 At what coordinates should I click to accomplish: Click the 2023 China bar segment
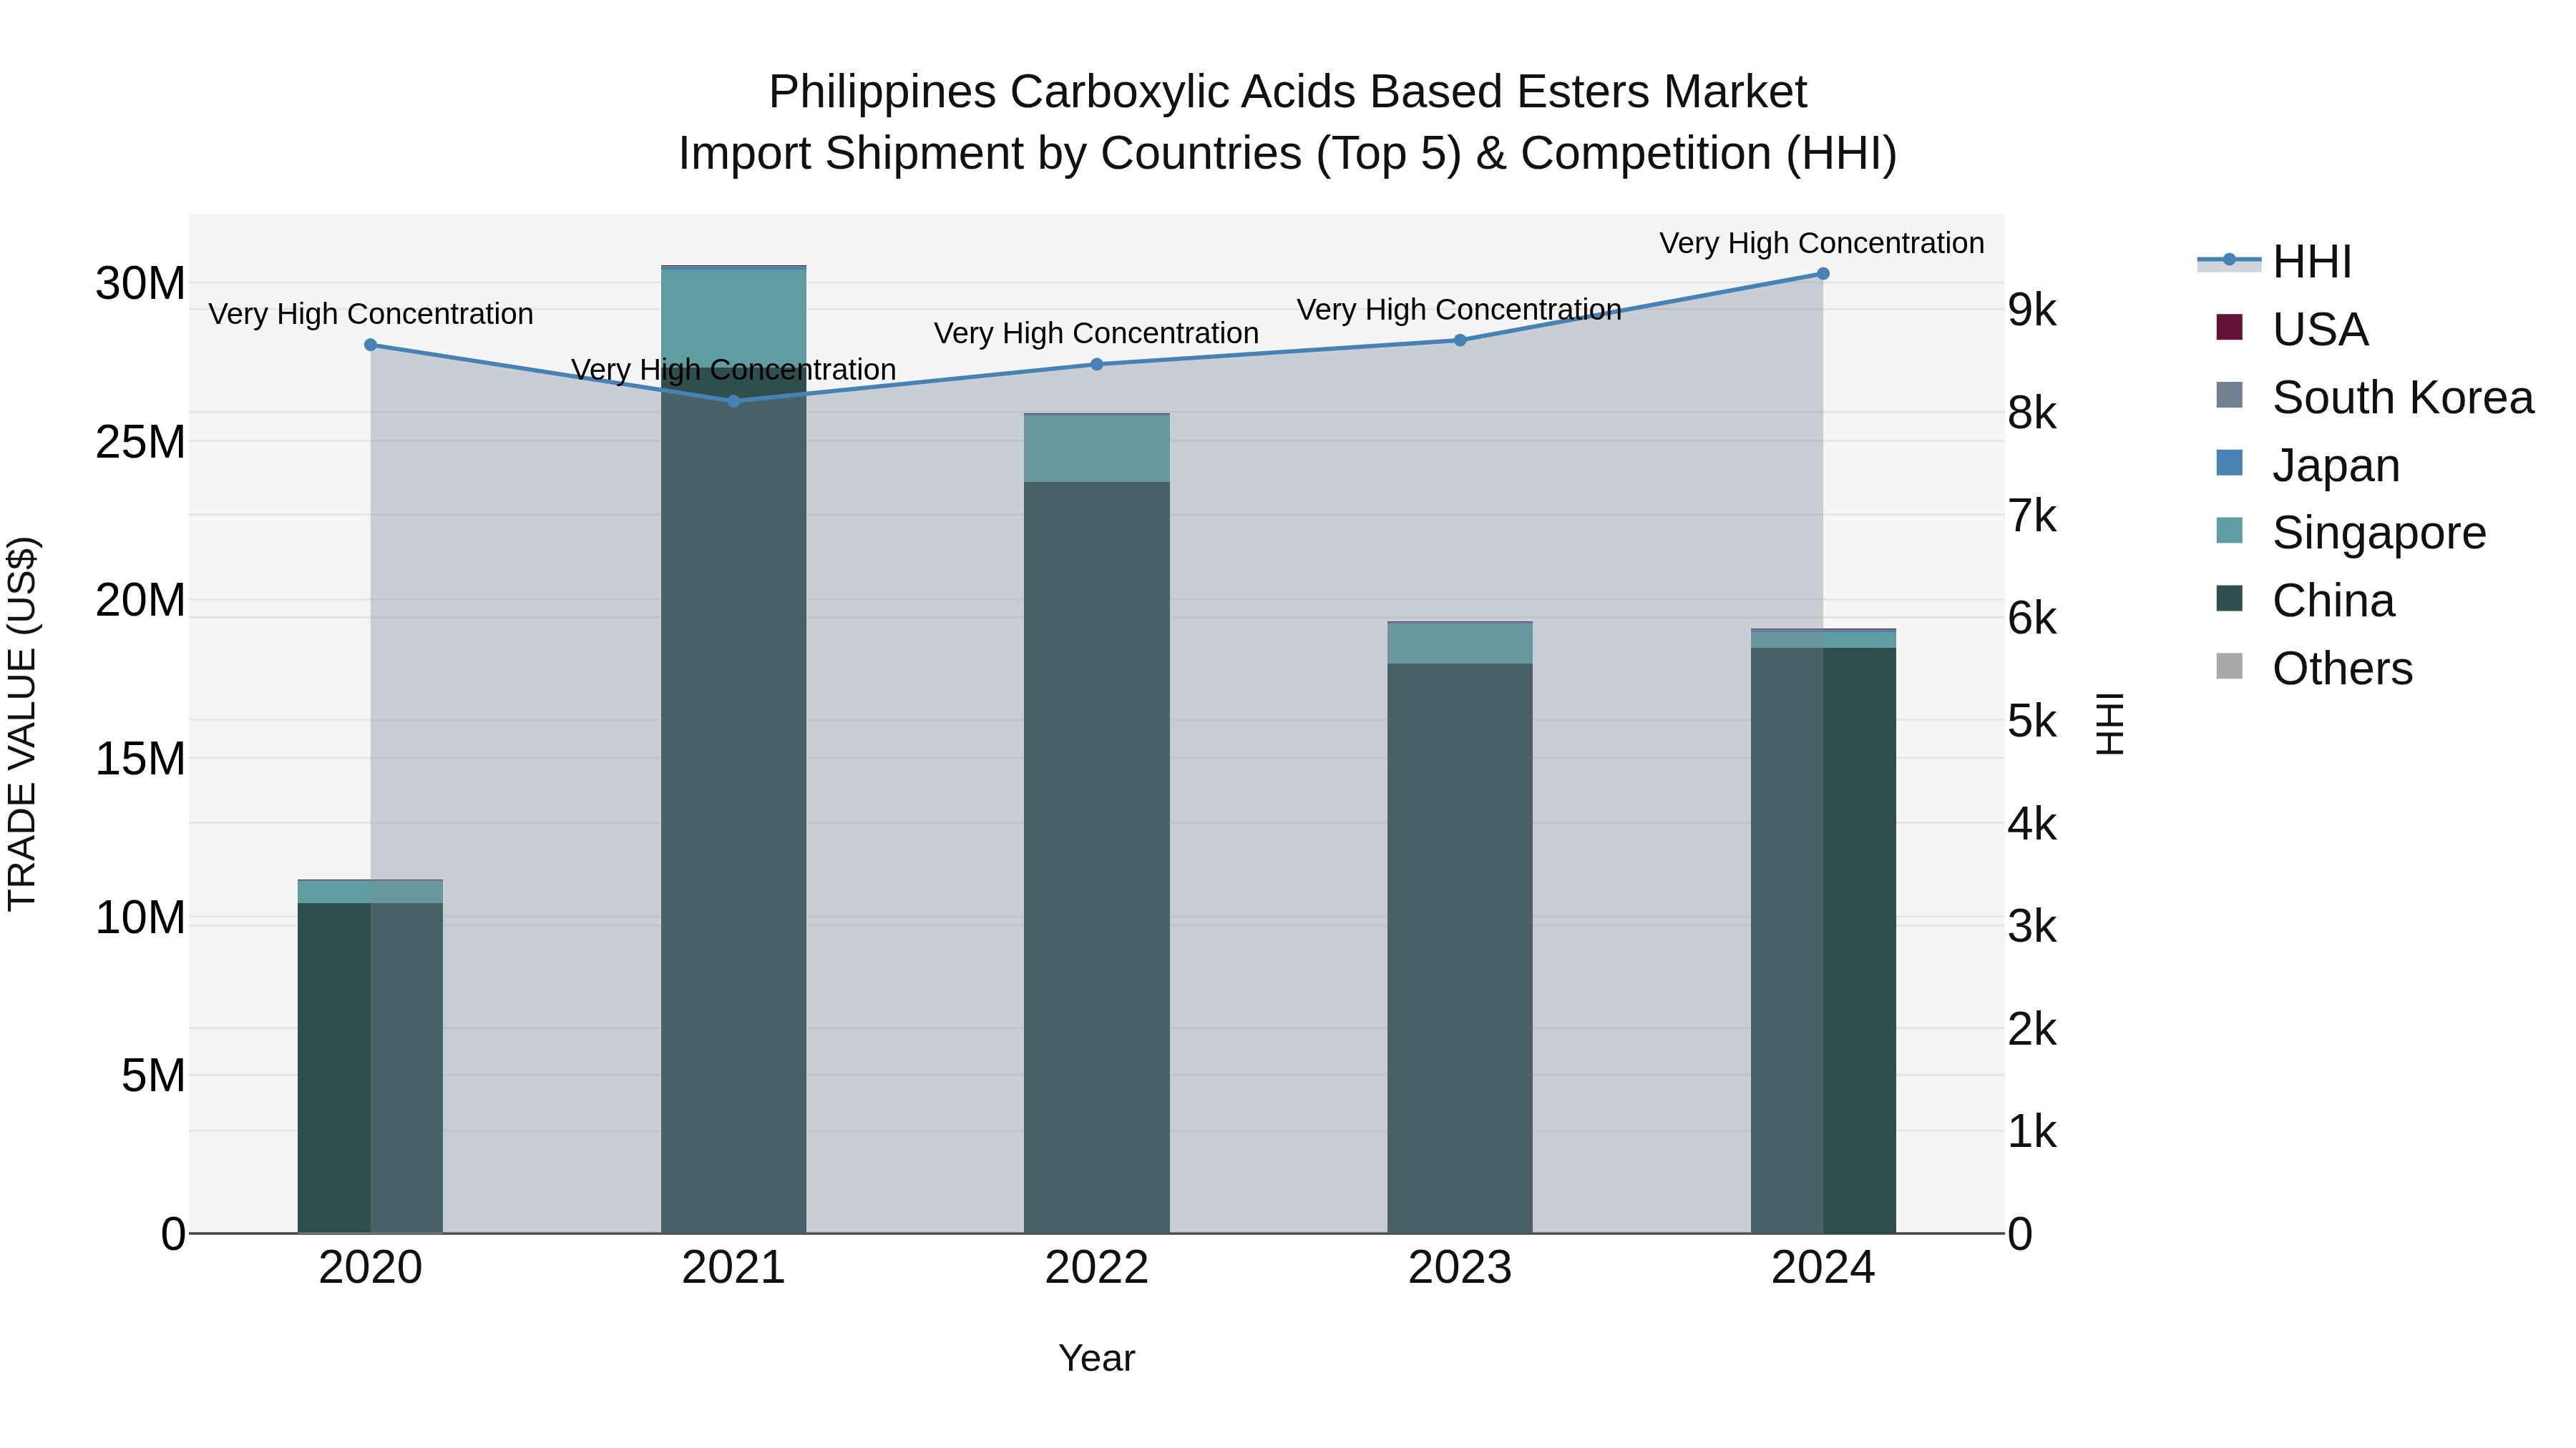pyautogui.click(x=1459, y=948)
